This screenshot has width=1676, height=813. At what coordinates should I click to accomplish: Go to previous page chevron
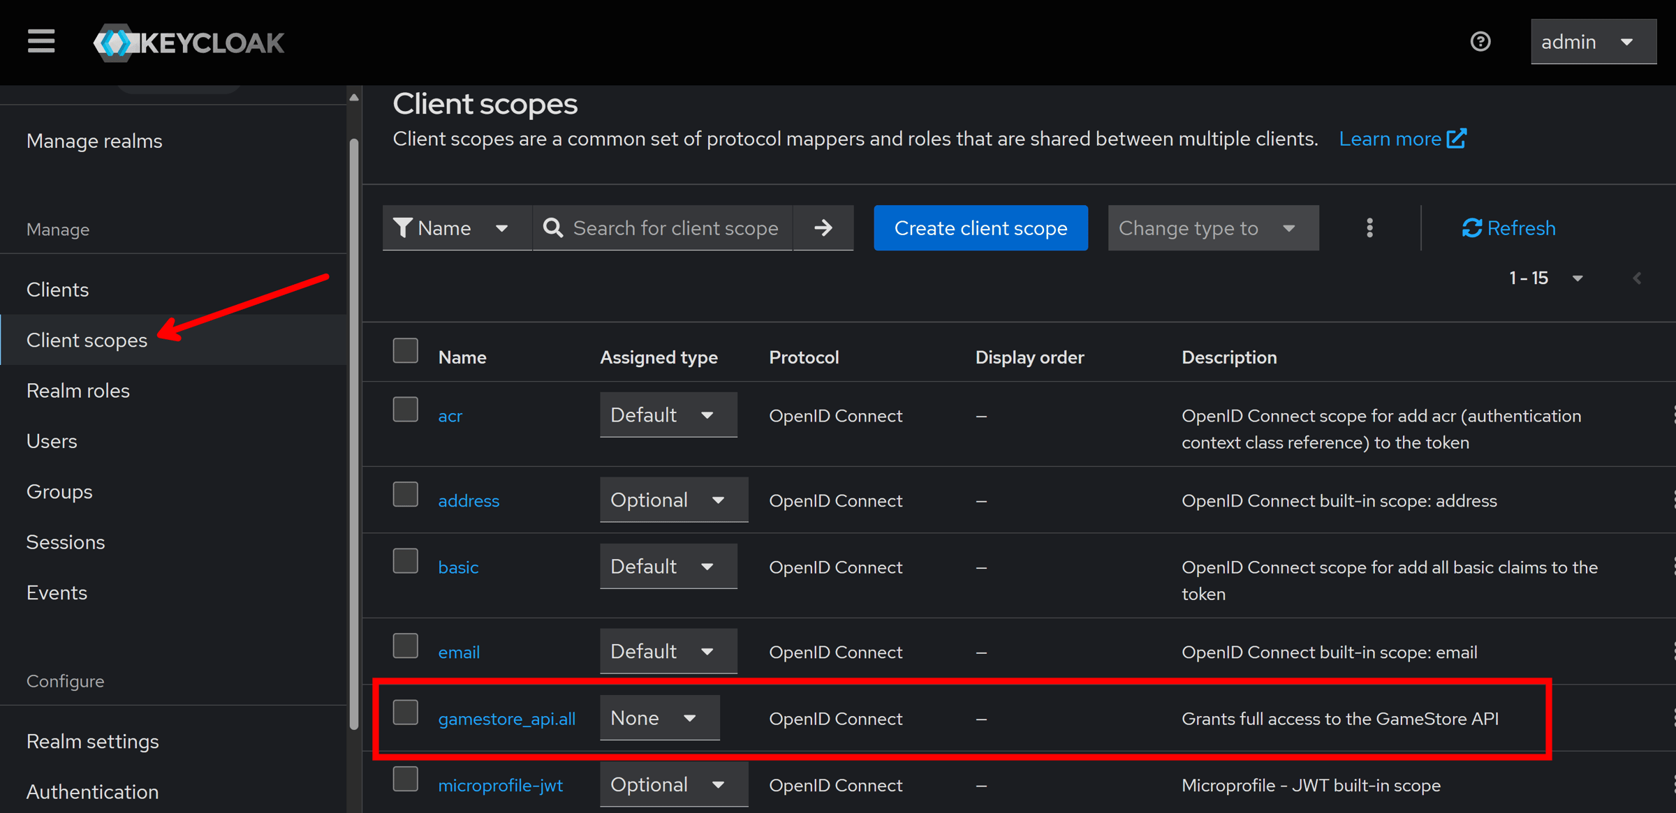[x=1637, y=278]
